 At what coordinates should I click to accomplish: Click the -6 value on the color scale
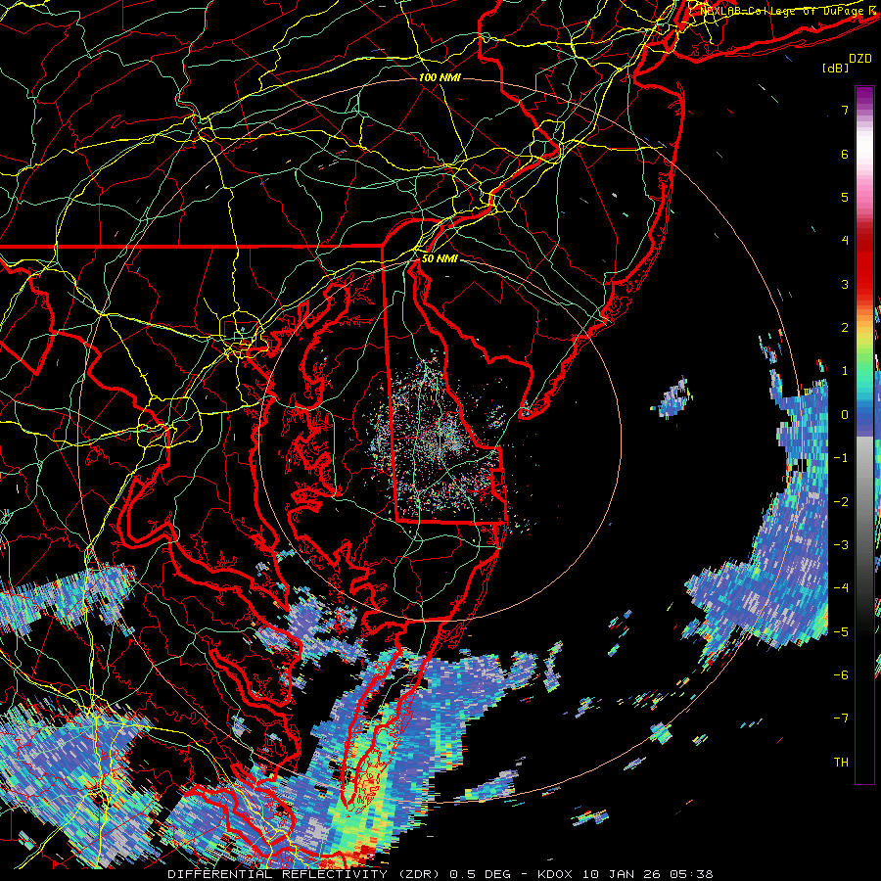click(x=841, y=674)
